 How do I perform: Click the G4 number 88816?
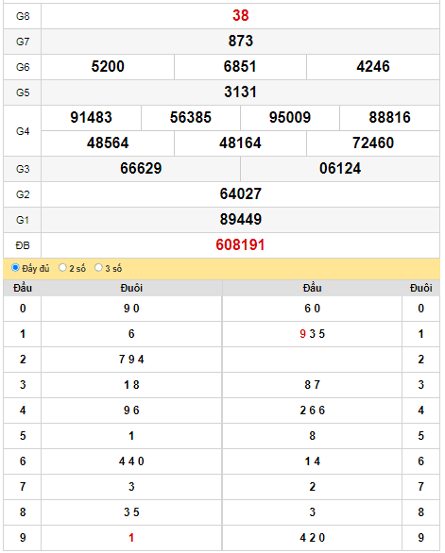point(389,117)
